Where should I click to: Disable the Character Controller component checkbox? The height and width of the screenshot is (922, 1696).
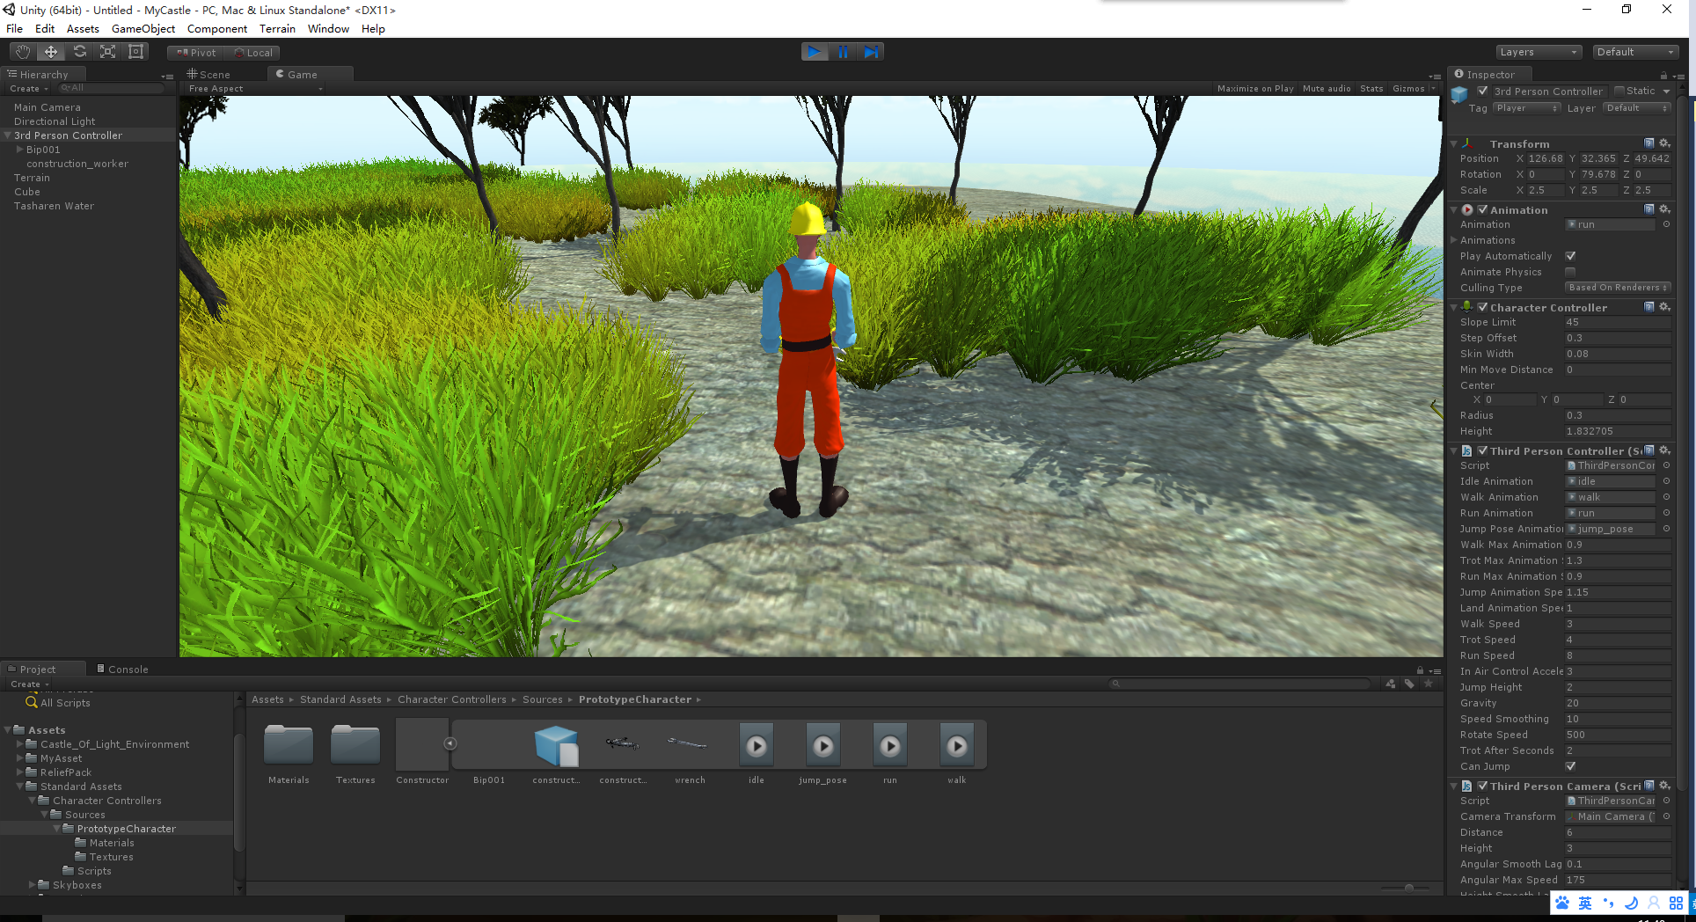(x=1483, y=307)
